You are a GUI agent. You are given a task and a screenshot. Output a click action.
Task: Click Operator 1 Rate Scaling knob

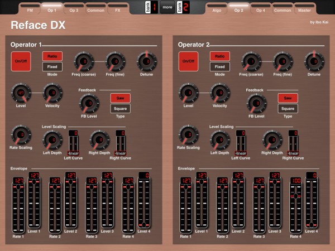click(x=21, y=134)
